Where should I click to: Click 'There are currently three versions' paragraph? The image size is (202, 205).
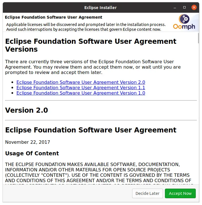pos(93,67)
